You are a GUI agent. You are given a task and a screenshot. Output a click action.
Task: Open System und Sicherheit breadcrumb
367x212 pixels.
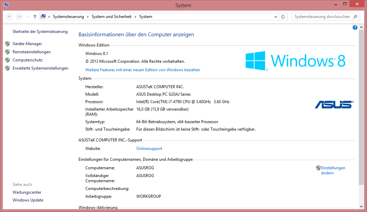point(111,17)
